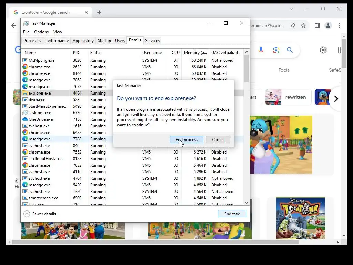Sort by the CPU column header

[175, 53]
